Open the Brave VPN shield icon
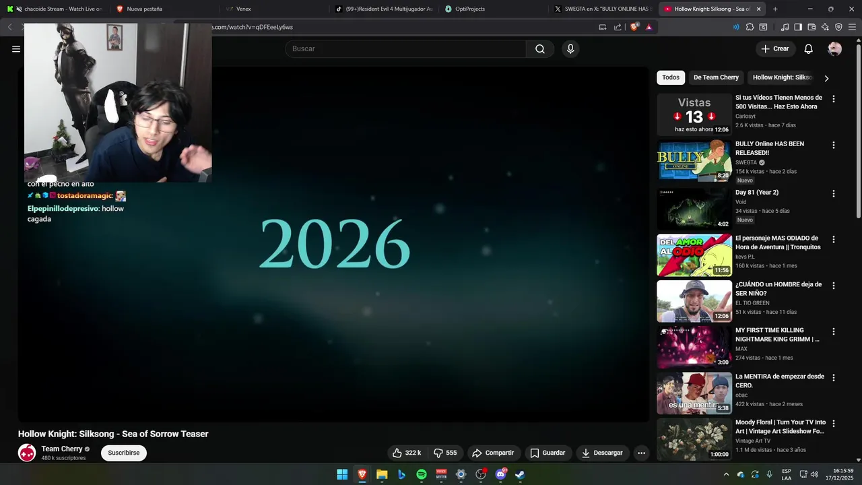862x485 pixels. [x=838, y=27]
